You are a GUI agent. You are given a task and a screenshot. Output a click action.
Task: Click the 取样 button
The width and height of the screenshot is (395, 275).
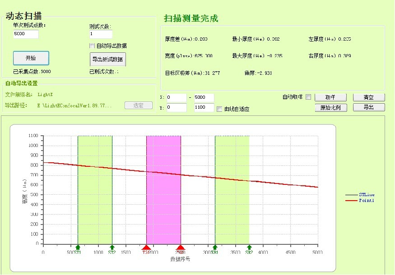coord(330,97)
